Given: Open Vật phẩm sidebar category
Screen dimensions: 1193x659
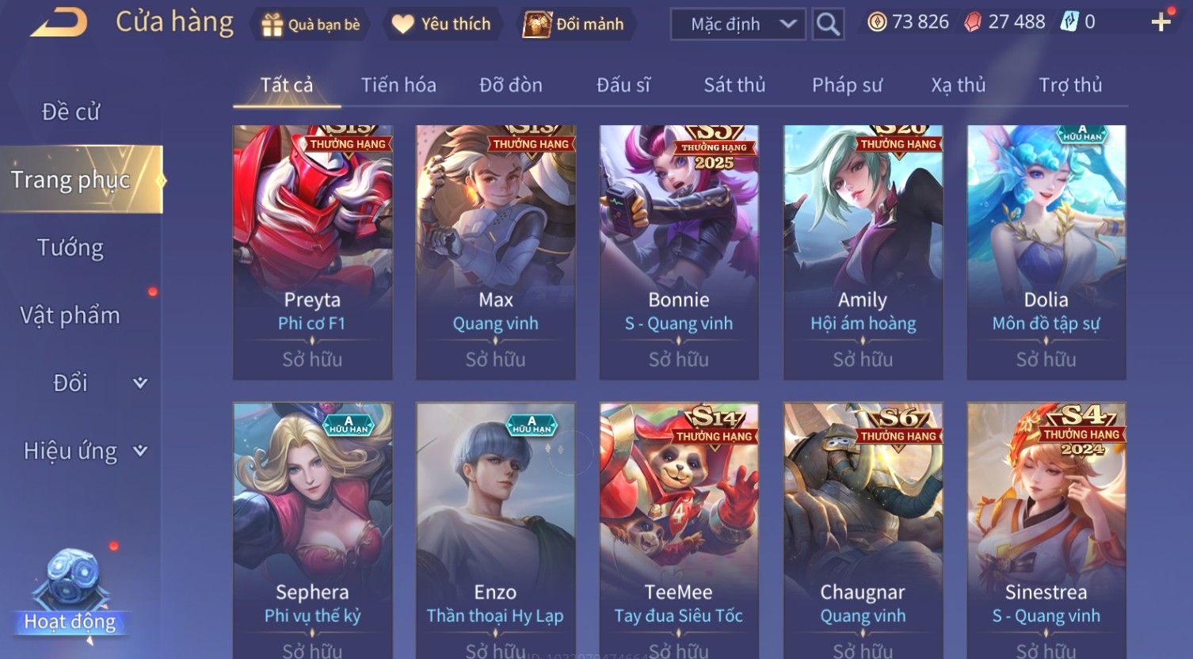Looking at the screenshot, I should tap(71, 315).
